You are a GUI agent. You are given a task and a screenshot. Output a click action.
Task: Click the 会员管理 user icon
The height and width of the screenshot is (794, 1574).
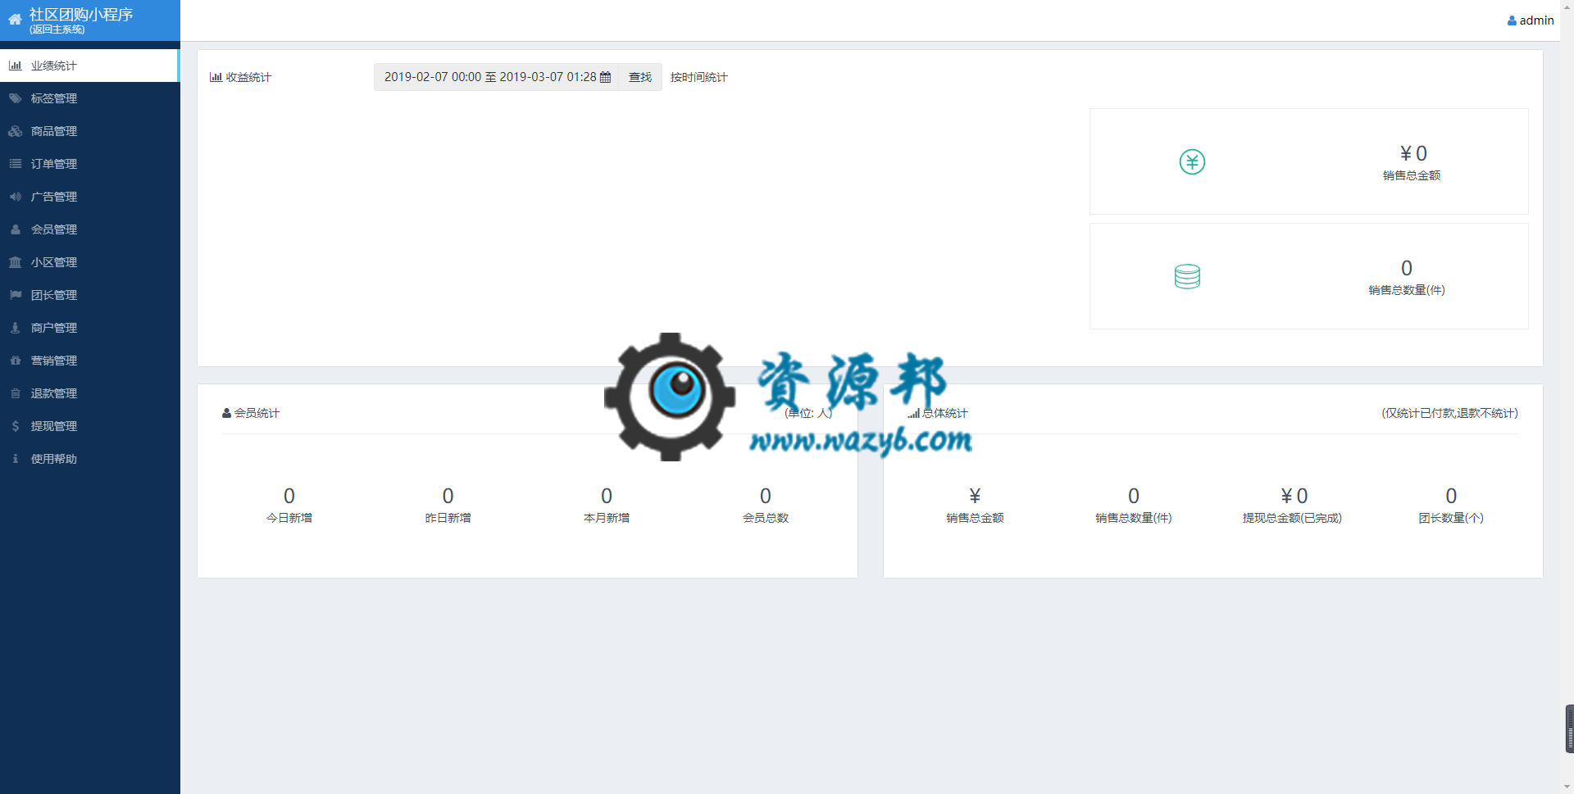(16, 229)
